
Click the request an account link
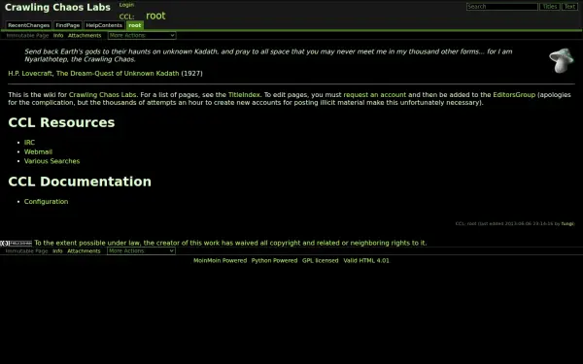(375, 95)
